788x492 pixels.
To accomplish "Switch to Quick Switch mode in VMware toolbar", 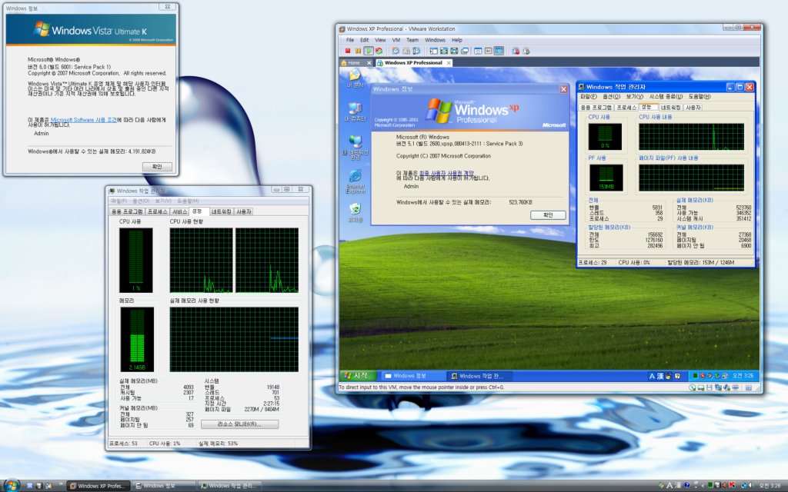I will [444, 51].
